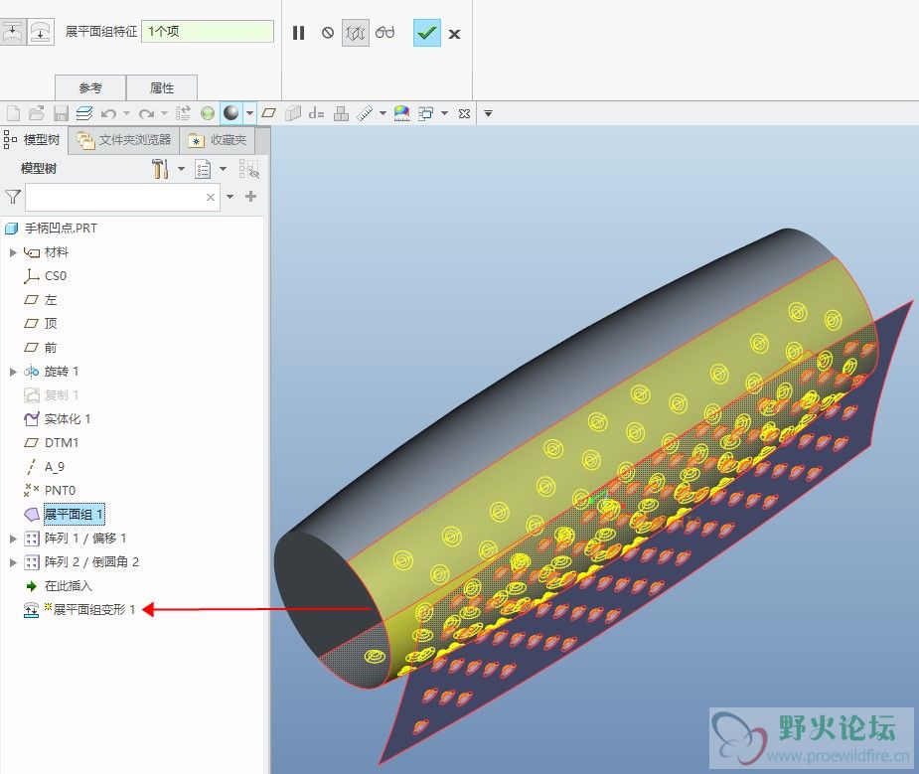The height and width of the screenshot is (774, 919).
Task: Click the green checkmark to confirm feature
Action: click(426, 33)
